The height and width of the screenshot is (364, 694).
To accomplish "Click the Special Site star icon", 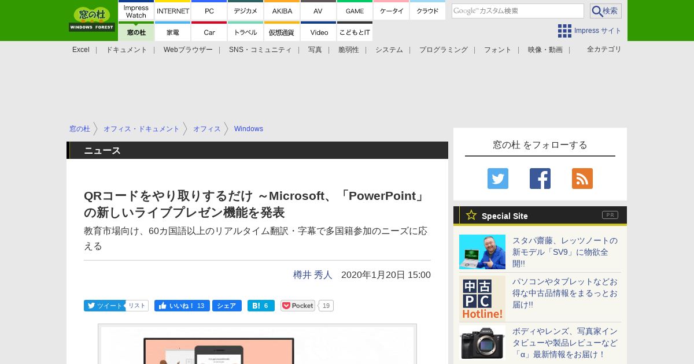I will click(x=471, y=215).
